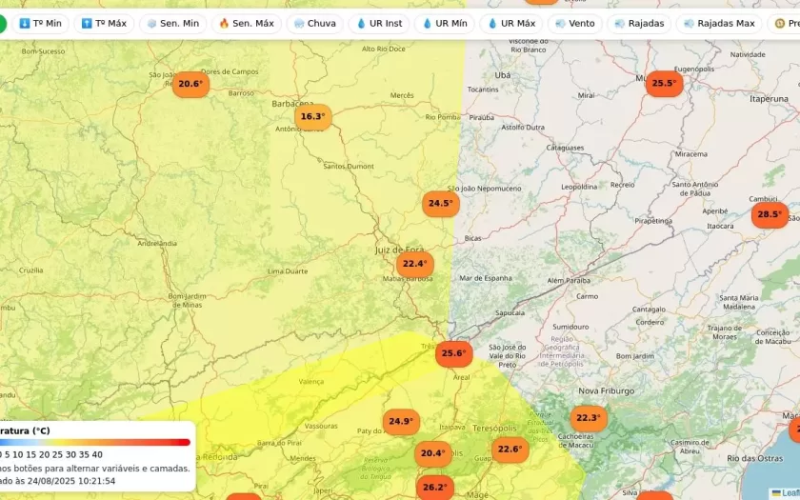Switch to the UR Mín humidity layer
This screenshot has width=800, height=500.
444,23
